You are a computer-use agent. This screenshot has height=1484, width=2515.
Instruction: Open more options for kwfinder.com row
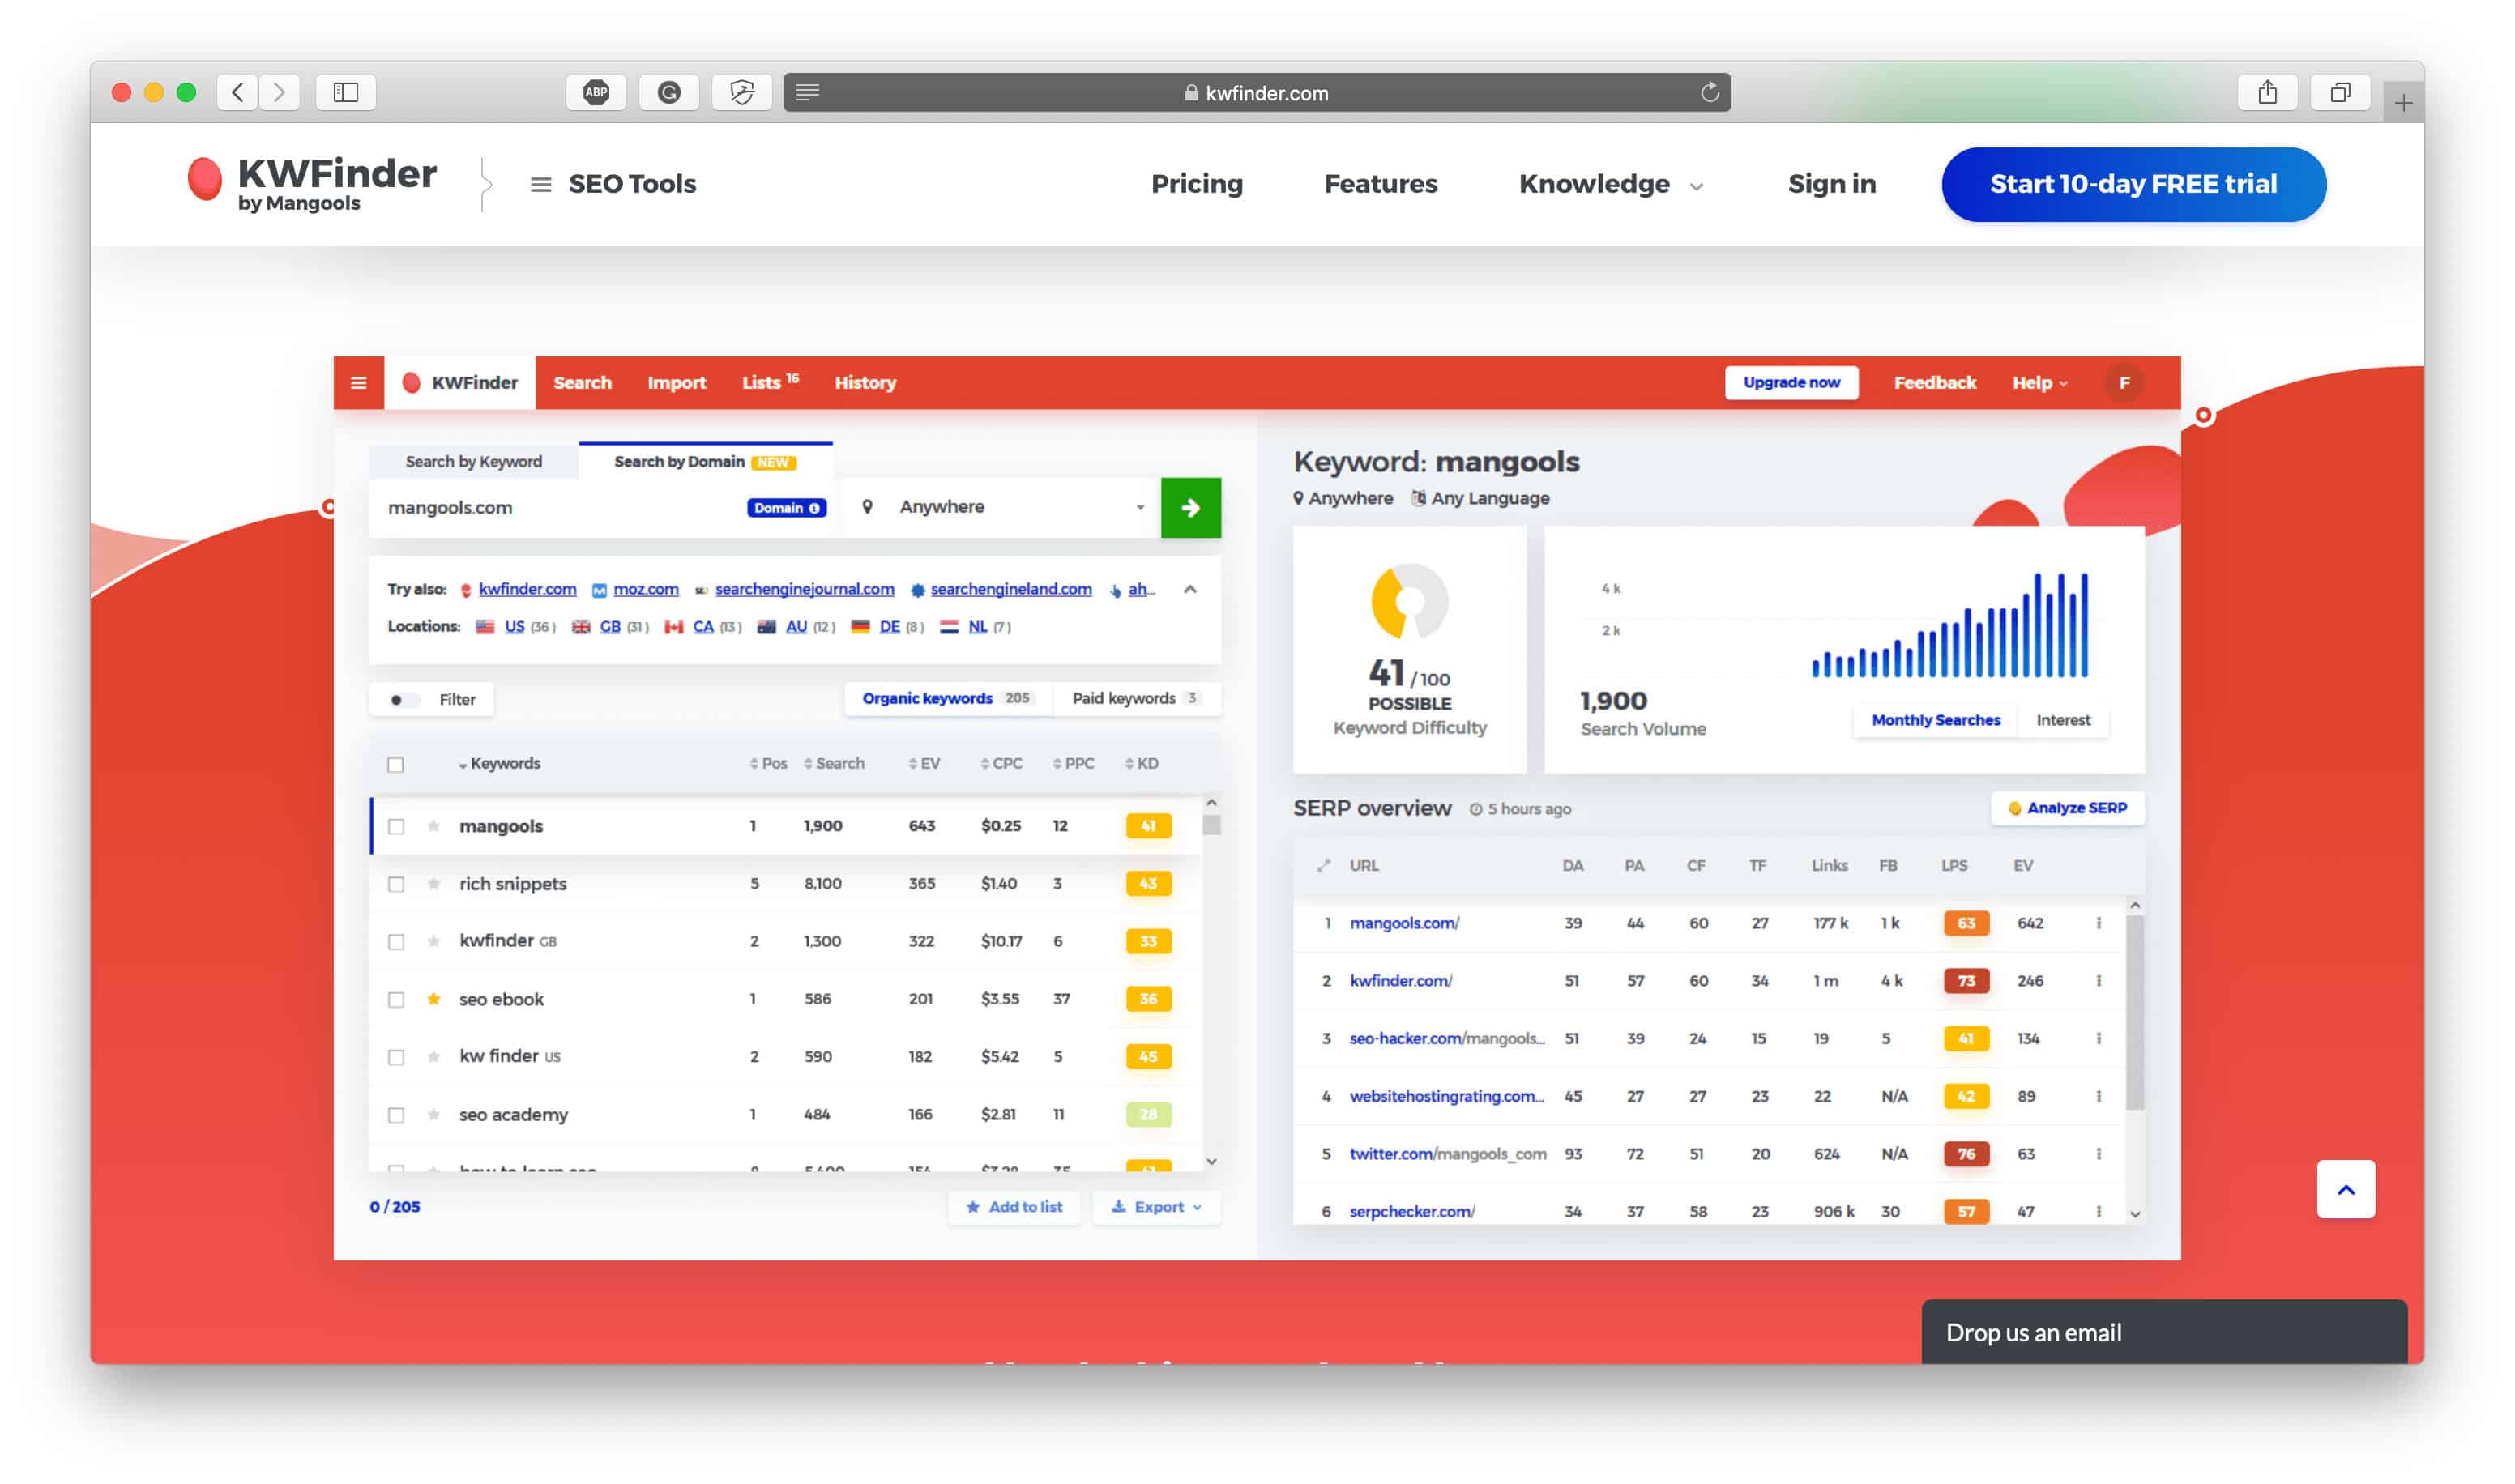click(2098, 981)
